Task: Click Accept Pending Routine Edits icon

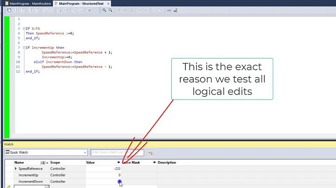Action: 15,10
